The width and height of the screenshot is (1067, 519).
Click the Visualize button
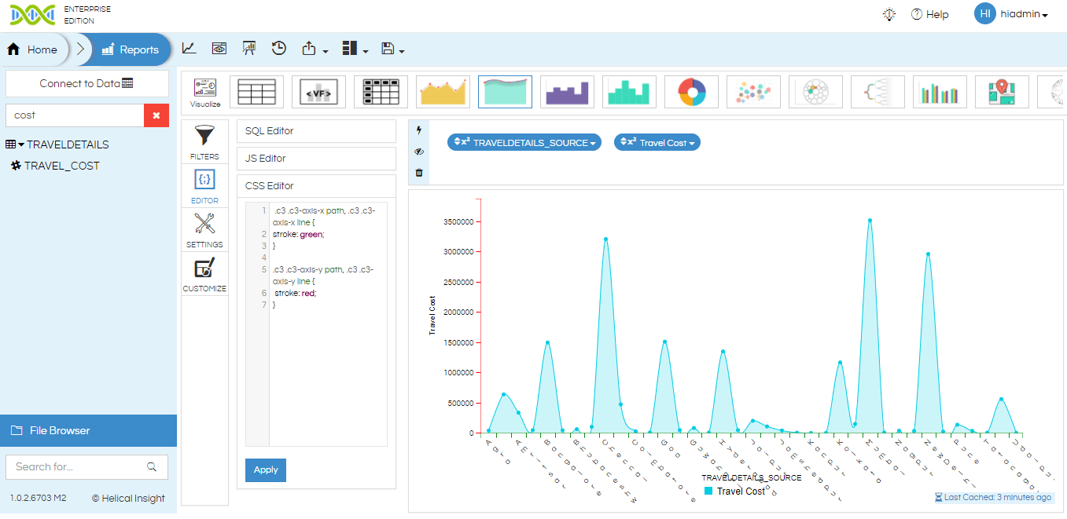[205, 92]
